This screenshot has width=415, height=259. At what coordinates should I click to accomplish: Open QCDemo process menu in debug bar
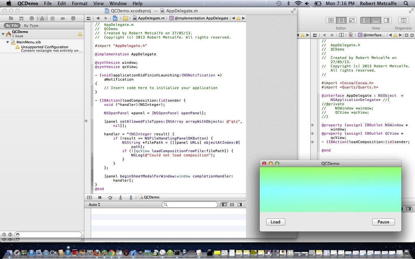click(x=149, y=197)
